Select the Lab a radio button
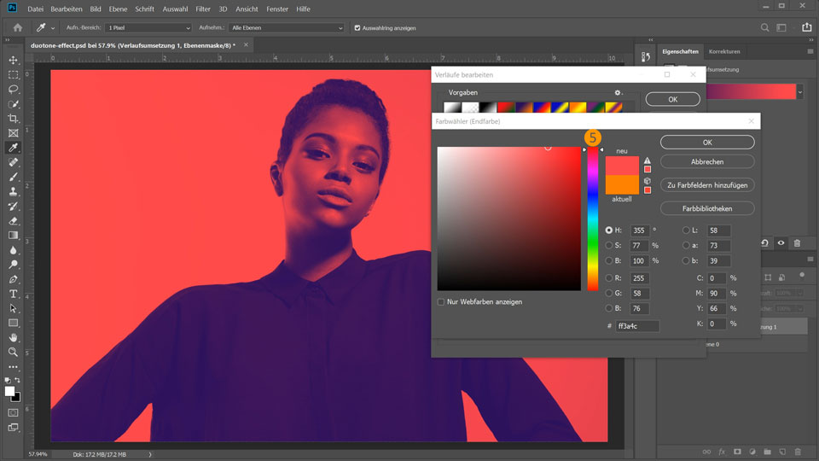 pyautogui.click(x=686, y=245)
